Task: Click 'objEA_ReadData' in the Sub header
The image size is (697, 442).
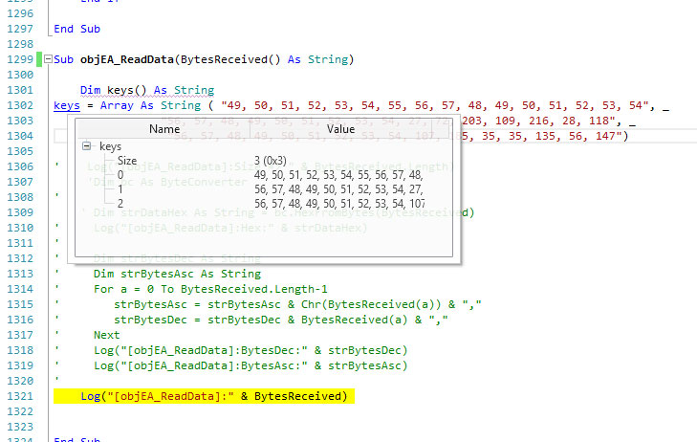Action: click(x=127, y=59)
